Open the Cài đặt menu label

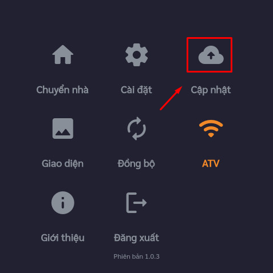(136, 90)
